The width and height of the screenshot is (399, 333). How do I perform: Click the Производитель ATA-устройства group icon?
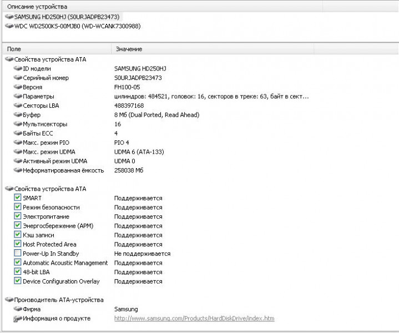tap(9, 300)
